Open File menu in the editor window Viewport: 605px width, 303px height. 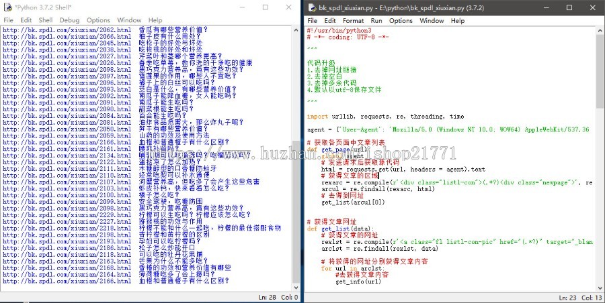click(x=313, y=20)
